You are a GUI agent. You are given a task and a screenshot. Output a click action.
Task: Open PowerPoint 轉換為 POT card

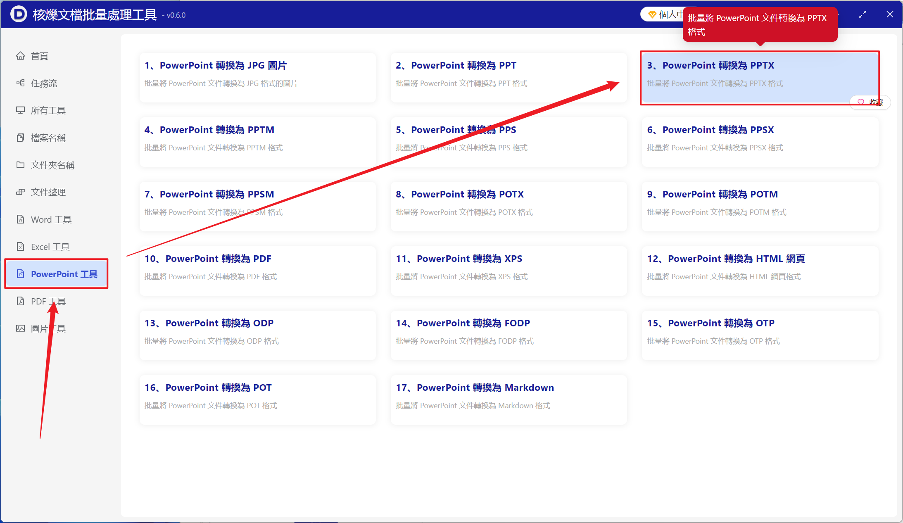[258, 400]
